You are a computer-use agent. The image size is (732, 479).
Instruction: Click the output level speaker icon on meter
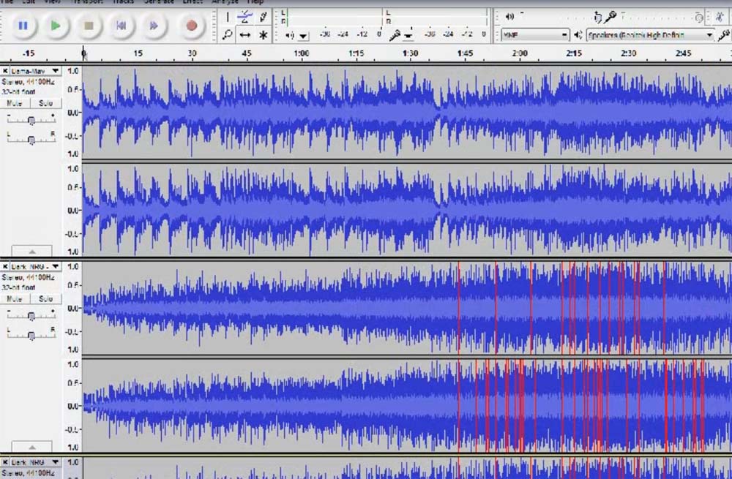point(290,35)
